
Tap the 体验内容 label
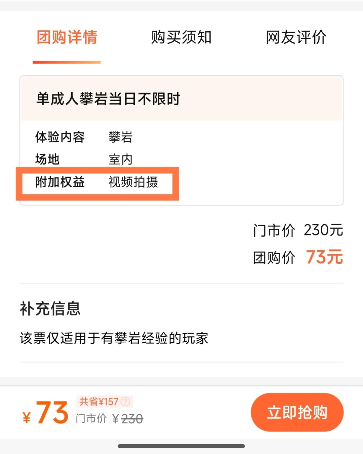[60, 137]
